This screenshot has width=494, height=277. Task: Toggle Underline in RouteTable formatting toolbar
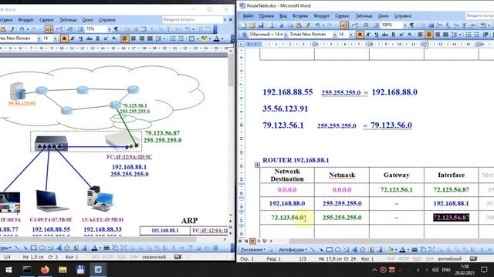pyautogui.click(x=376, y=35)
